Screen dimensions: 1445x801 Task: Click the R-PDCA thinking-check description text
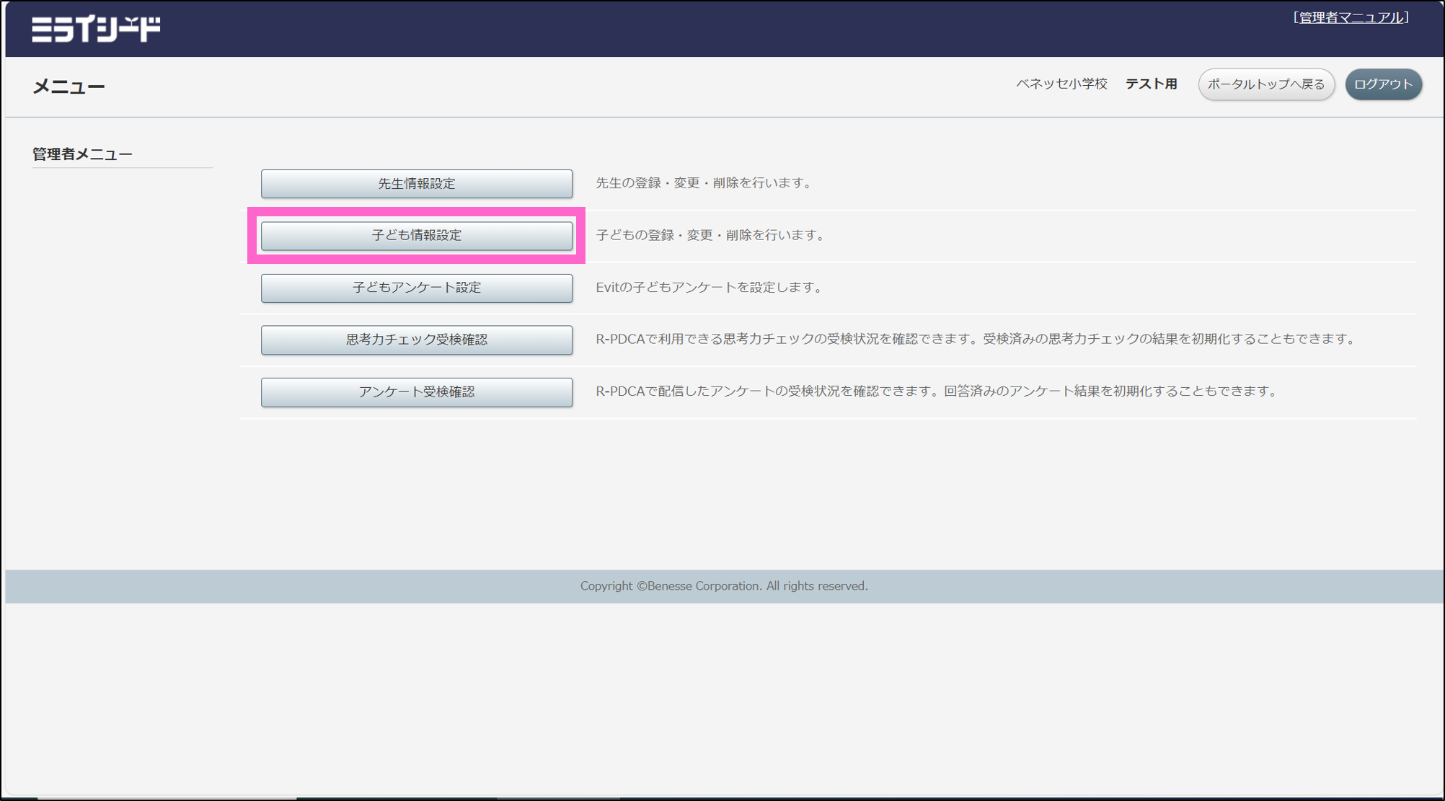tap(973, 340)
